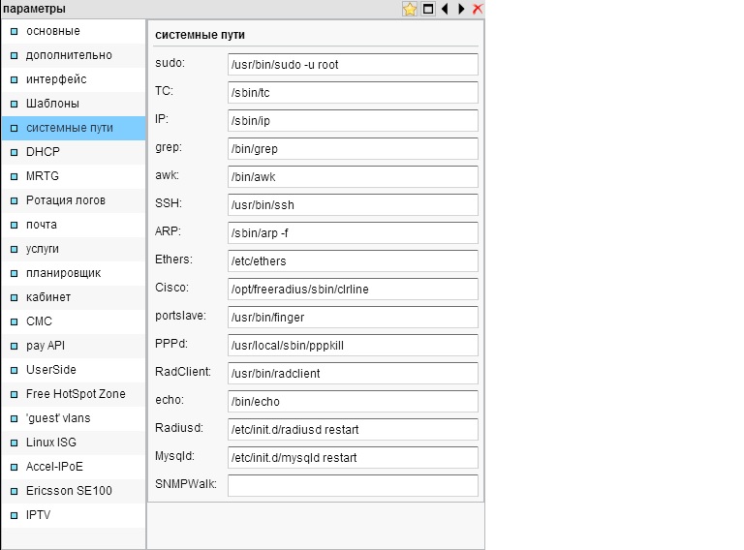Screen dimensions: 744x550
Task: Click the right arrow in header
Action: click(x=461, y=9)
